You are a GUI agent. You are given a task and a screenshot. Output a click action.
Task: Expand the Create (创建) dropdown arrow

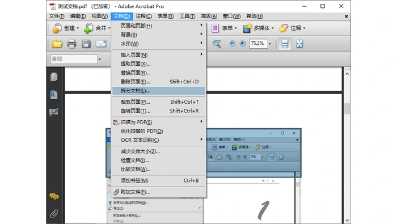pos(78,28)
